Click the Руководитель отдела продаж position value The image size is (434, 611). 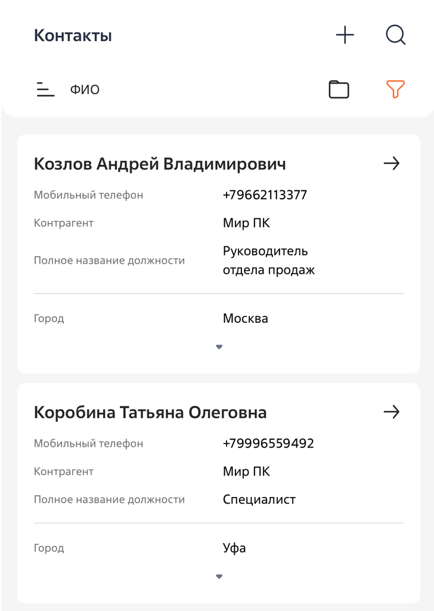point(268,260)
